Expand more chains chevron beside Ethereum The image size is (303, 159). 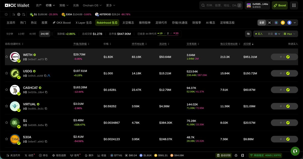click(x=295, y=23)
